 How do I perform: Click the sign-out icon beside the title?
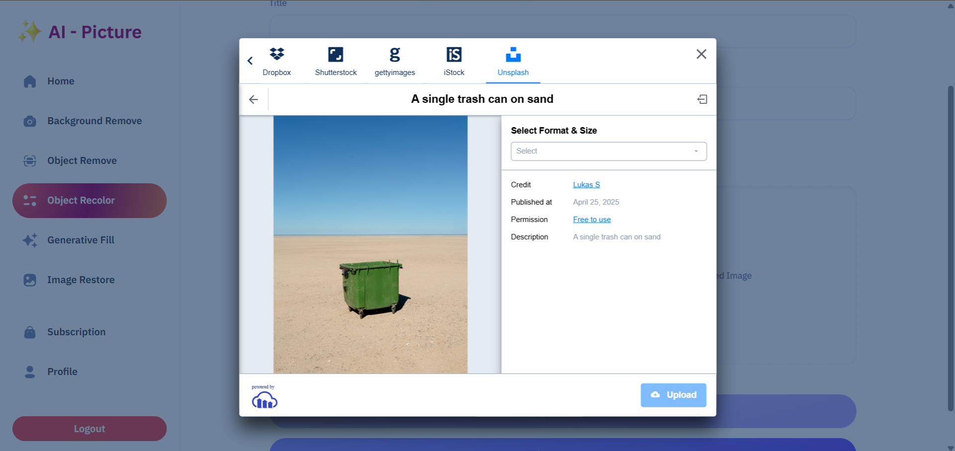[702, 99]
